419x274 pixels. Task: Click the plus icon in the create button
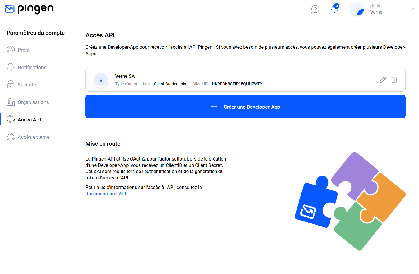click(x=214, y=107)
